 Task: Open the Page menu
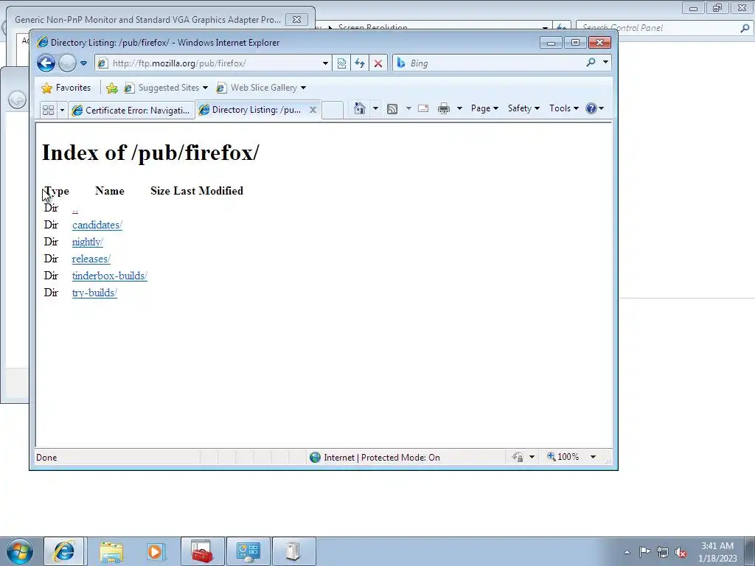(x=484, y=108)
